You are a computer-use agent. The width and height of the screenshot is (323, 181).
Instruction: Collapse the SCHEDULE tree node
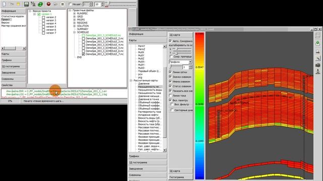pyautogui.click(x=75, y=32)
